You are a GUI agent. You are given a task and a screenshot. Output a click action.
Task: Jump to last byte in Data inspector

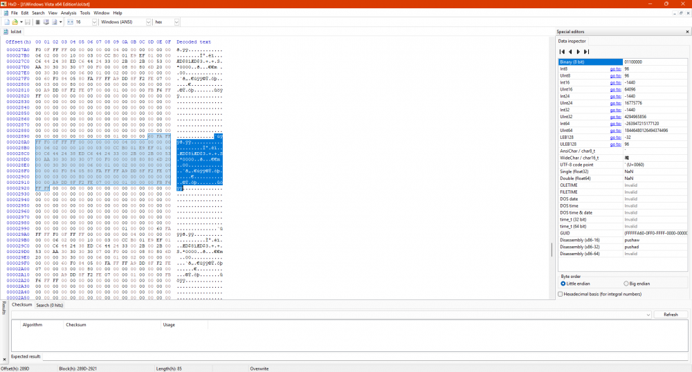587,52
